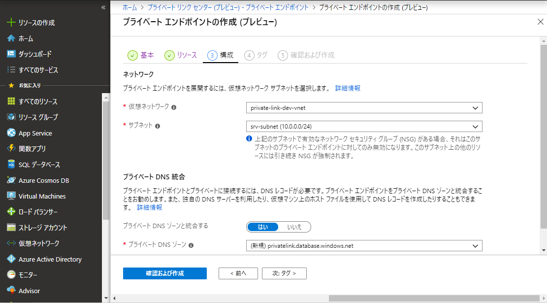Click the App Service icon

[11, 133]
